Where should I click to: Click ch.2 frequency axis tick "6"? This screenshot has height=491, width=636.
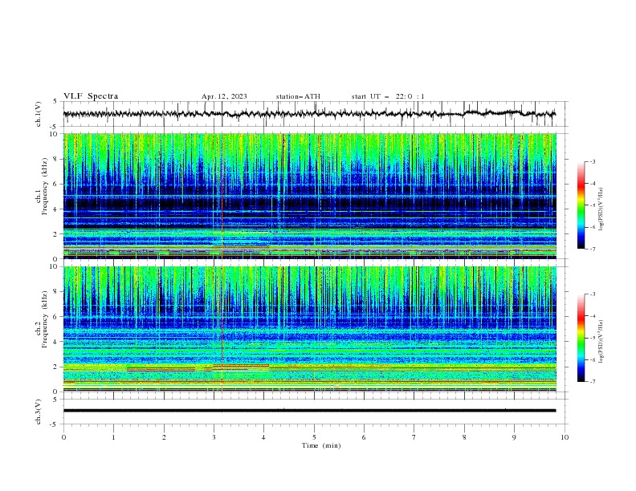pyautogui.click(x=57, y=316)
